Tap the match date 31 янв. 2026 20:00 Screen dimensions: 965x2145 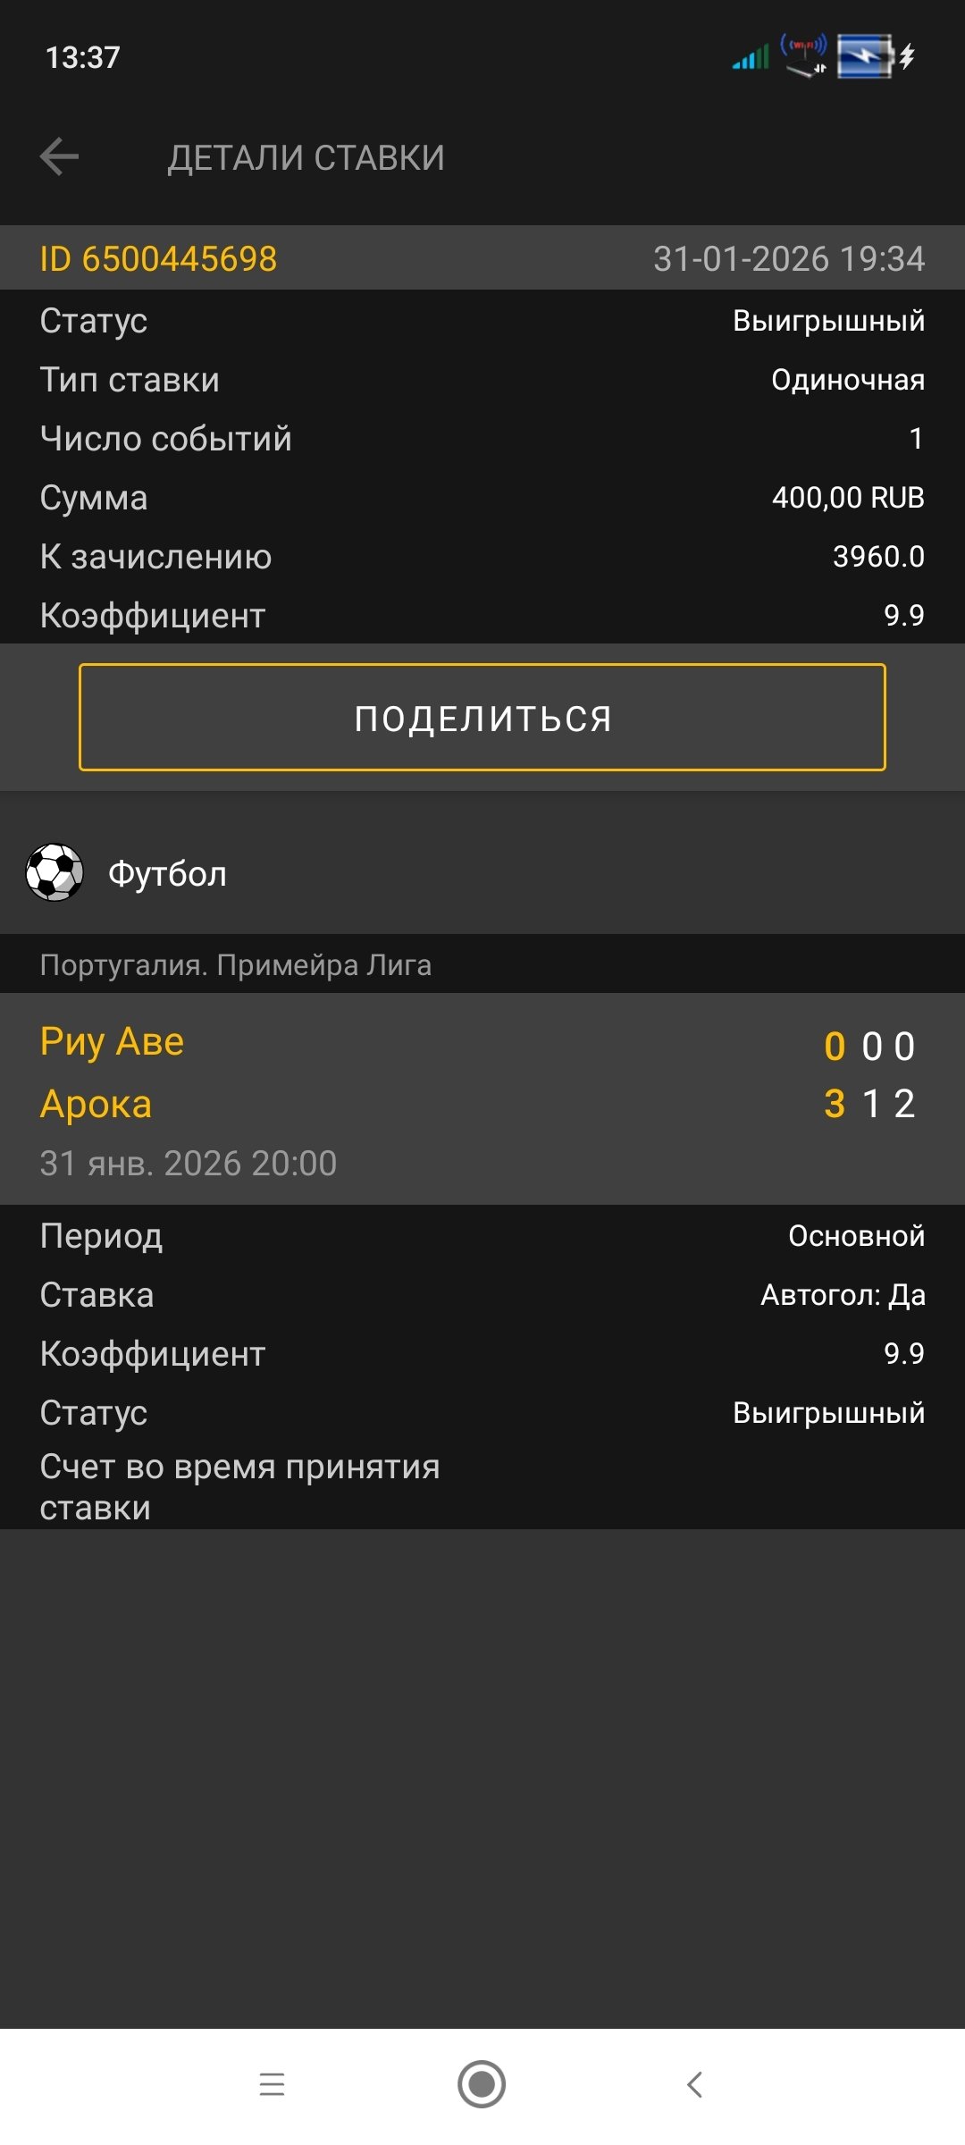click(189, 1164)
